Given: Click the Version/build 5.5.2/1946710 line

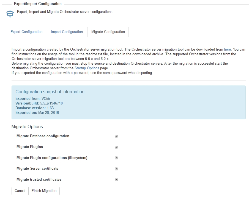Looking at the screenshot, I should click(x=39, y=103).
